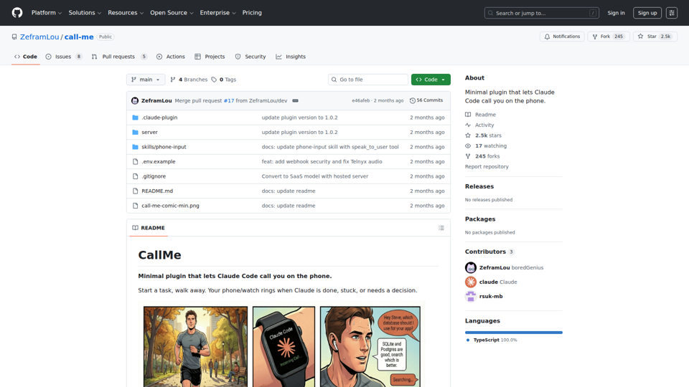Open the .claude-plugin folder
Screen dimensions: 689x387
(x=159, y=118)
